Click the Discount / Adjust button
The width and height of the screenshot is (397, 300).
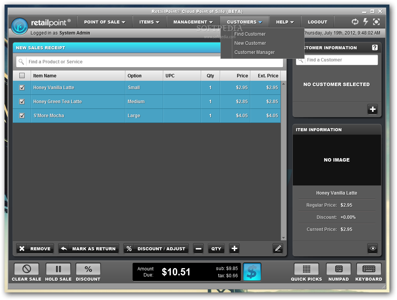tap(156, 248)
